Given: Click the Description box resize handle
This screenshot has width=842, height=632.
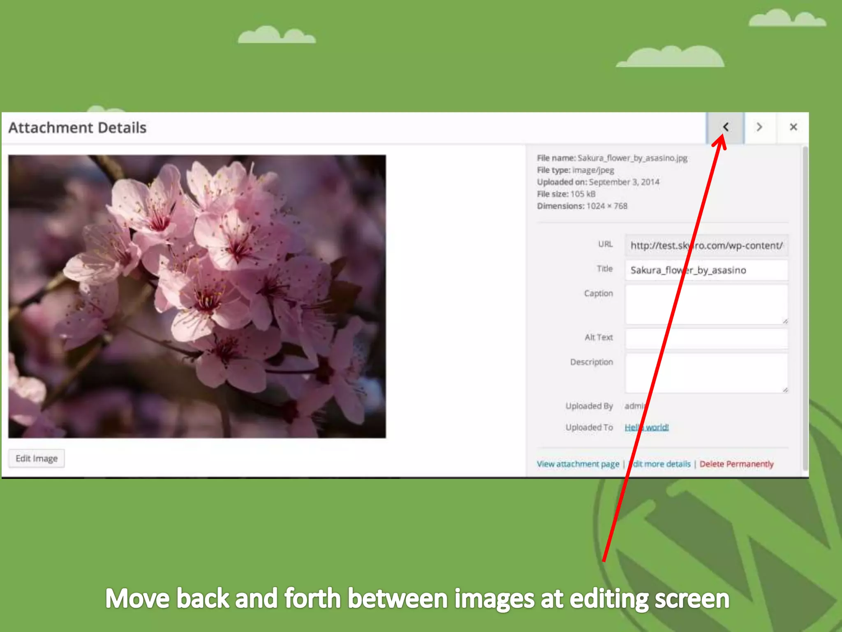Looking at the screenshot, I should click(x=785, y=390).
